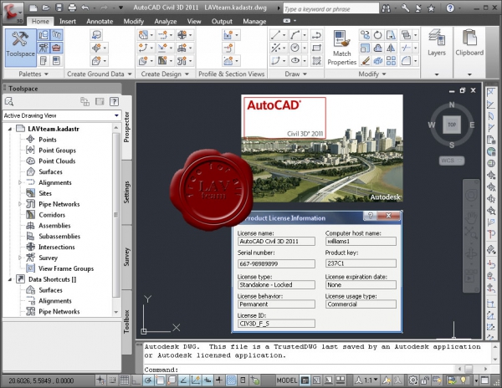Open the Analyze ribbon tab
This screenshot has height=388, width=502.
165,22
